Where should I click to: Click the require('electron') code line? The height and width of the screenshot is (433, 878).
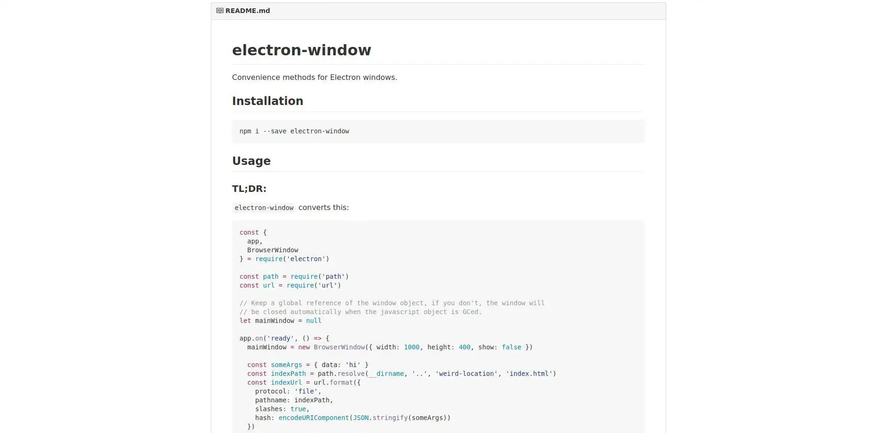click(284, 259)
